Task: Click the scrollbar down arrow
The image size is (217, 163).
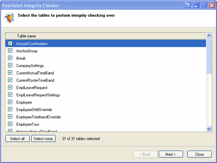Action: [x=209, y=129]
